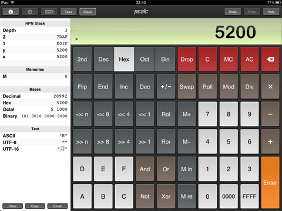Tap the hex digit F key

[x=124, y=169]
